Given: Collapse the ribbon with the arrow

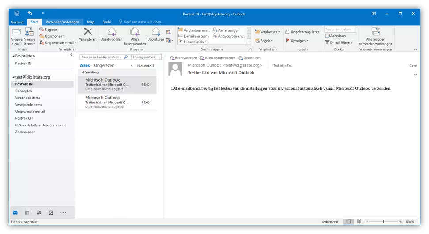Looking at the screenshot, I should pos(416,49).
